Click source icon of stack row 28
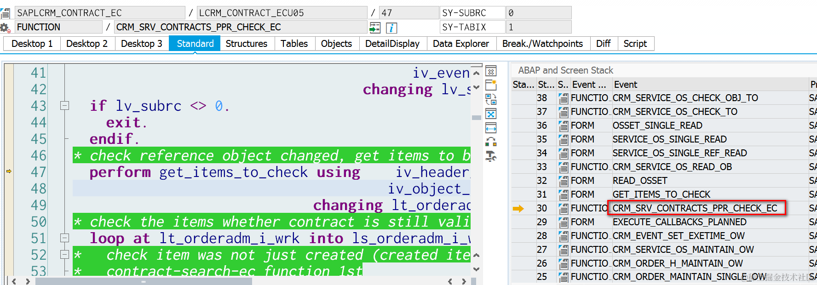Viewport: 817px width, 285px height. coord(563,236)
